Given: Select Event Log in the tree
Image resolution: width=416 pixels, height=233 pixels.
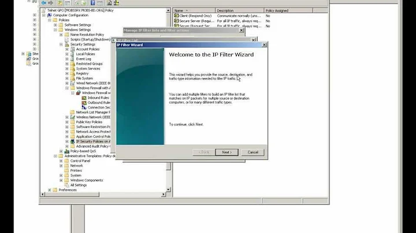Looking at the screenshot, I should click(x=84, y=59).
